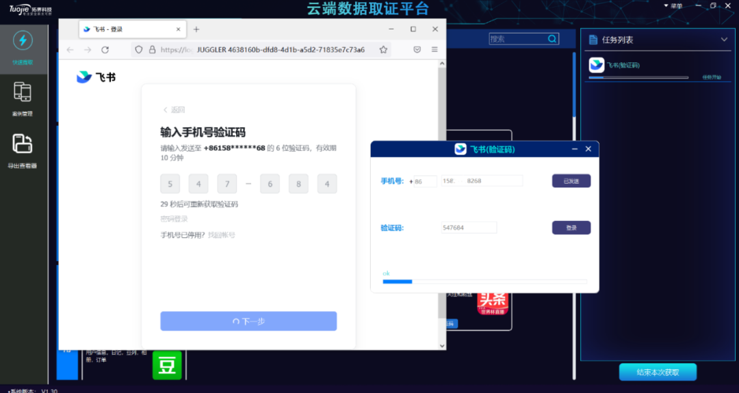Click the platform app list scrollbar
The width and height of the screenshot is (739, 393).
click(574, 85)
